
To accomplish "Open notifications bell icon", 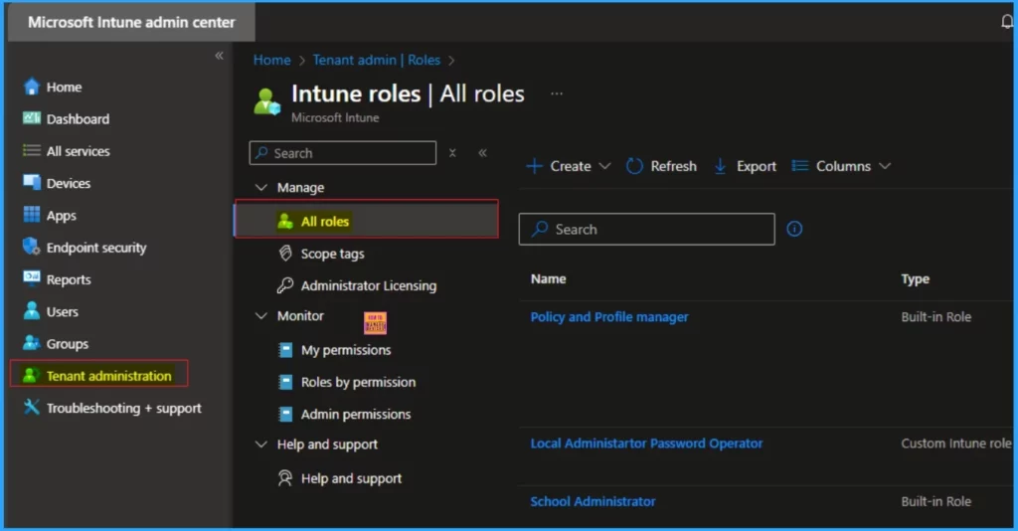I will click(1007, 22).
